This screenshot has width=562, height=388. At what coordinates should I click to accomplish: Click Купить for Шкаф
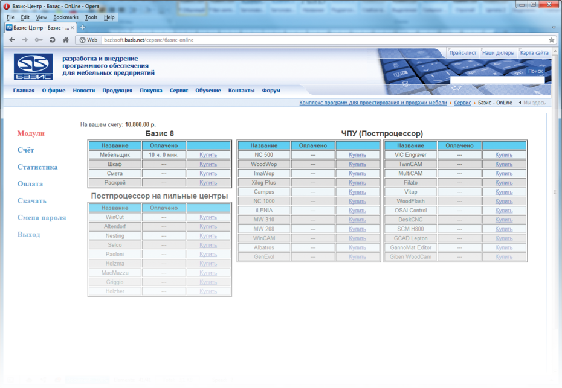(208, 164)
